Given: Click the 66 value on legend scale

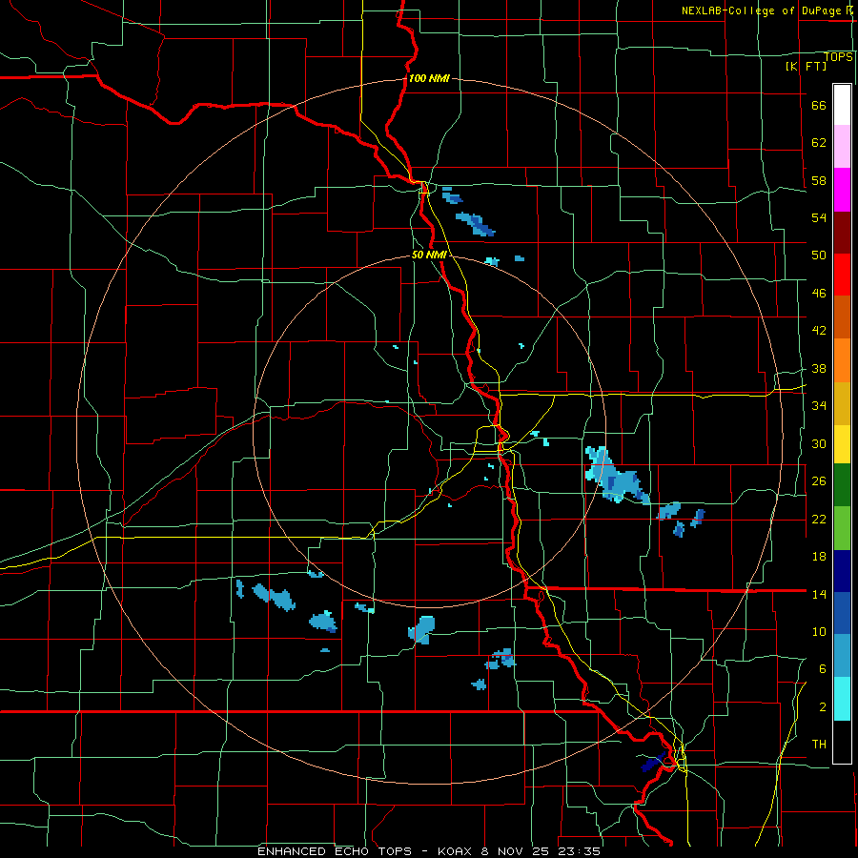Looking at the screenshot, I should [x=819, y=106].
